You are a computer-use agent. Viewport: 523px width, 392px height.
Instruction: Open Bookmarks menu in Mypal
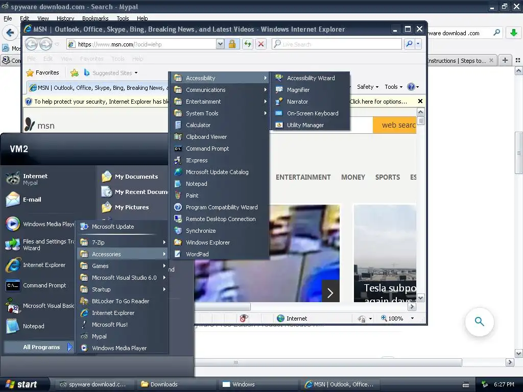point(95,18)
